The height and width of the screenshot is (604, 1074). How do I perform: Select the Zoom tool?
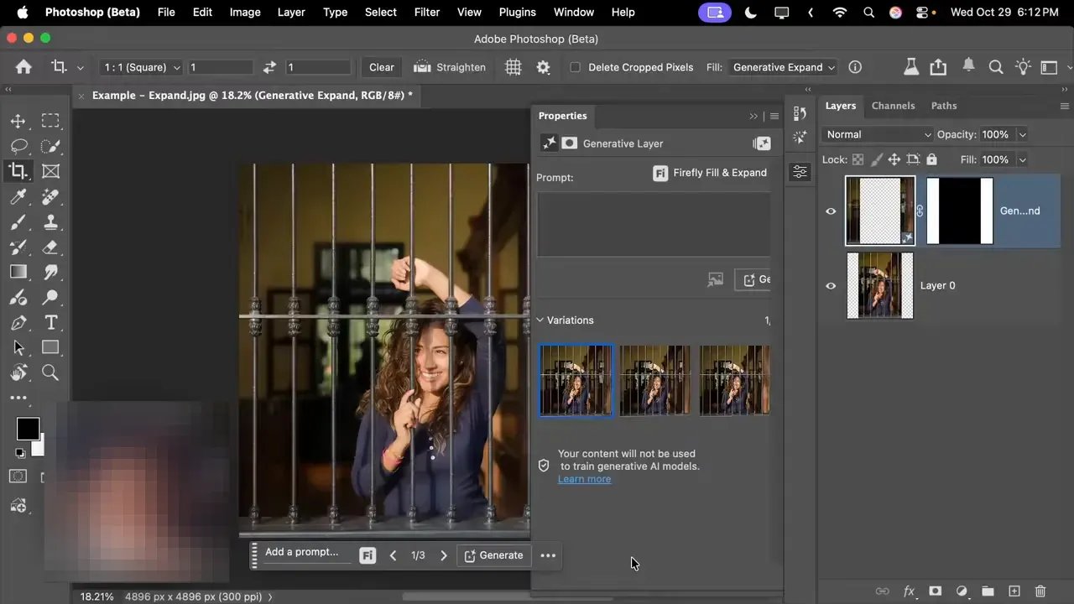point(50,372)
